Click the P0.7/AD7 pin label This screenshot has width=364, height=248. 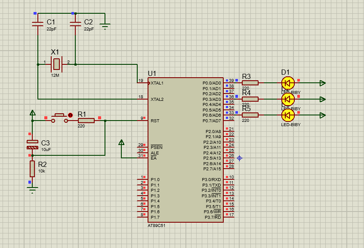click(x=212, y=121)
